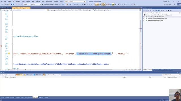The image size is (181, 101).
Task: Open the editor zoom percentage dropdown
Action: coord(3,70)
